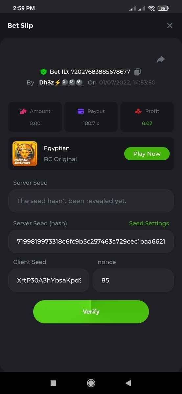Screen dimensions: 182x394
Task: Tap the Amount coins icon
Action: click(23, 111)
